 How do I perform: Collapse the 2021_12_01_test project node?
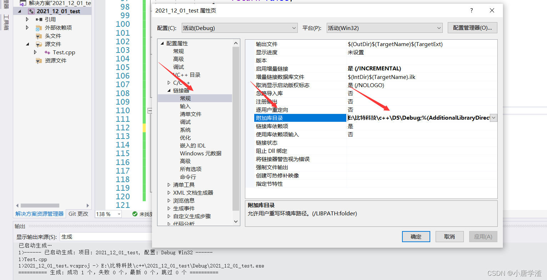click(19, 11)
